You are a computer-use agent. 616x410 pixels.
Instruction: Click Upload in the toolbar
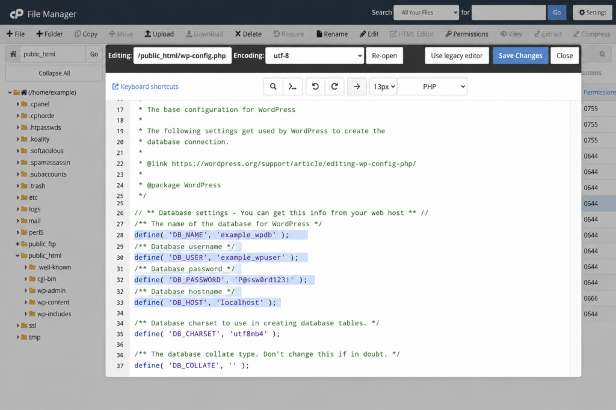(x=159, y=34)
